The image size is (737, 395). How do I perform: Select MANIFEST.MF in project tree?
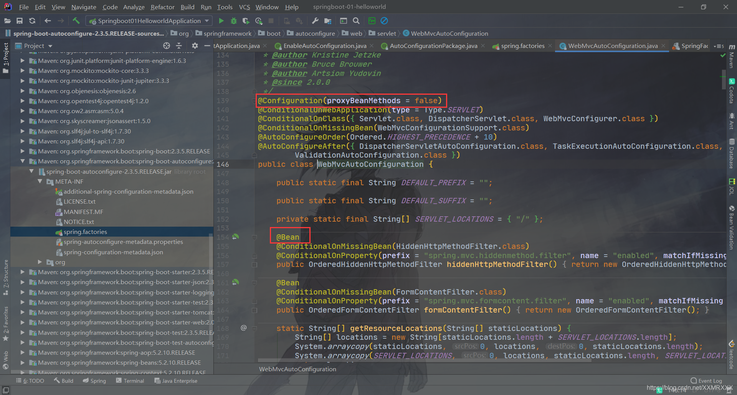pos(83,212)
